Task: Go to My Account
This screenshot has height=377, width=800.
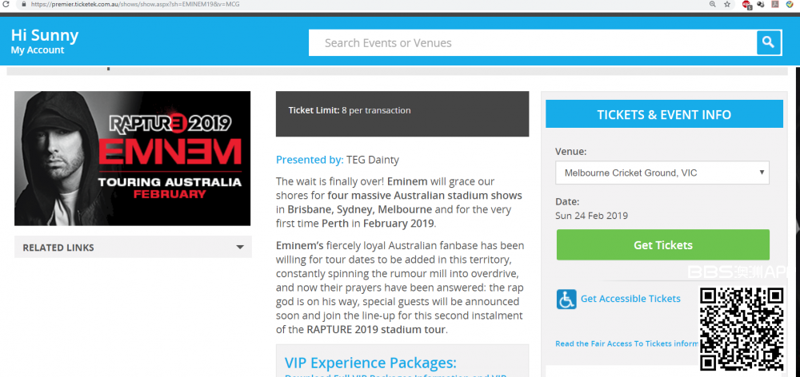Action: (38, 50)
